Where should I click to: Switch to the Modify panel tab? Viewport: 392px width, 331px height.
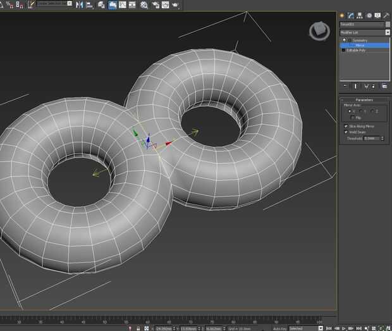click(x=350, y=15)
